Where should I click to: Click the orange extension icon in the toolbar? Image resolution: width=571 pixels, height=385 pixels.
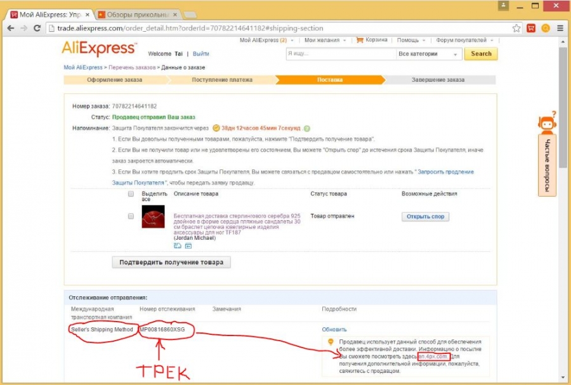point(546,28)
